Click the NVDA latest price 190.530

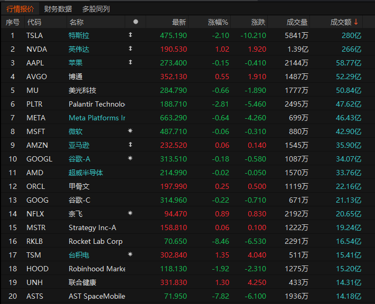point(173,49)
